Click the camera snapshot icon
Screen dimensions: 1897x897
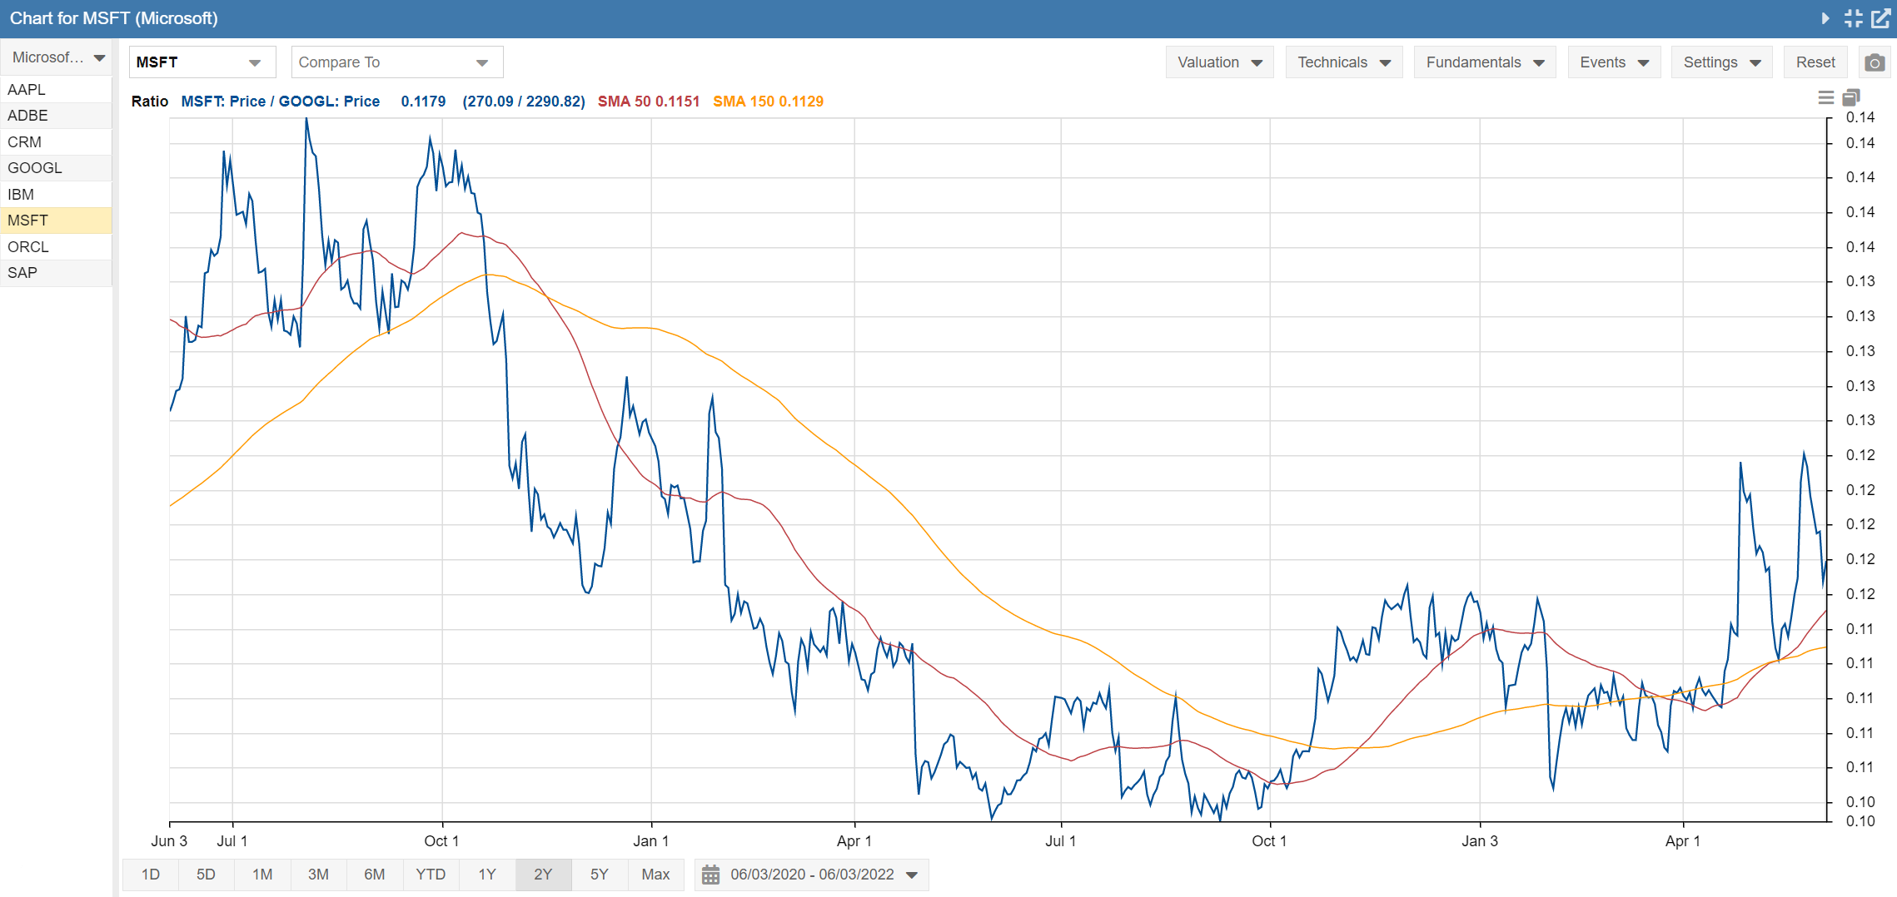(1875, 62)
